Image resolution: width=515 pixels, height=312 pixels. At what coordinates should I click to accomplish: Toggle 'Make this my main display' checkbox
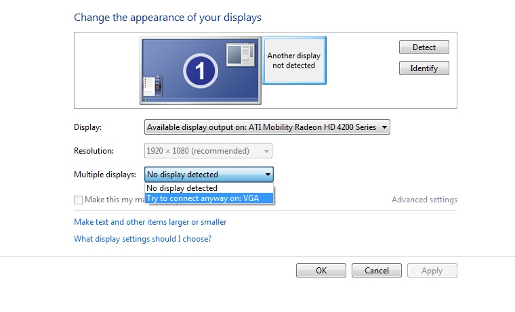tap(78, 200)
